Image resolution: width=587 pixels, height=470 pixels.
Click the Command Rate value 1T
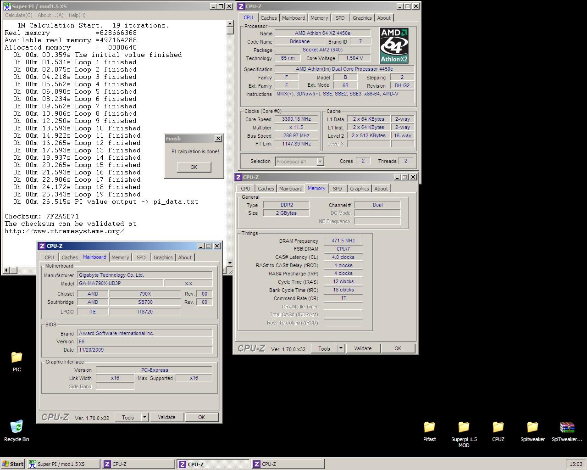343,298
